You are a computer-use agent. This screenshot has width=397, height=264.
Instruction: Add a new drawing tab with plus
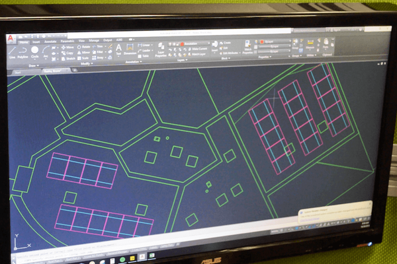point(75,69)
